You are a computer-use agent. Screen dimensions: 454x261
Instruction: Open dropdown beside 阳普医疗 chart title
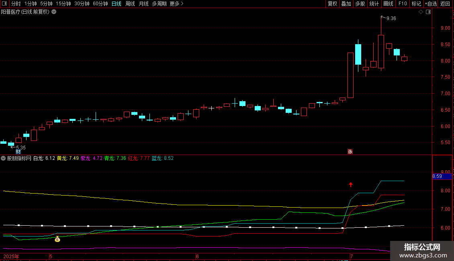(x=54, y=12)
